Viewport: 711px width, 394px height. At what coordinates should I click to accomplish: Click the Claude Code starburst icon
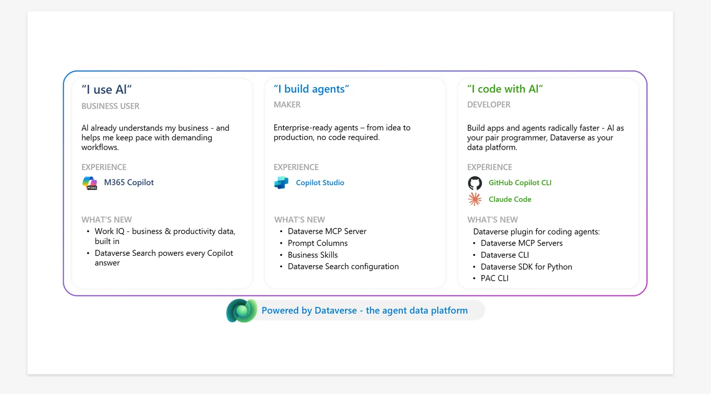(475, 199)
